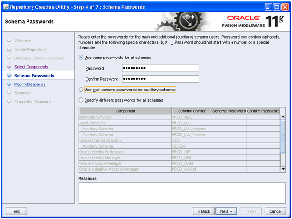Click Database Connection Details step
The width and height of the screenshot is (292, 219).
click(40, 58)
